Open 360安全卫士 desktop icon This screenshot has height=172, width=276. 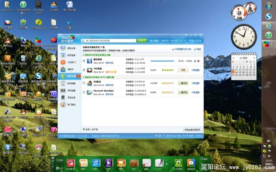(38, 24)
